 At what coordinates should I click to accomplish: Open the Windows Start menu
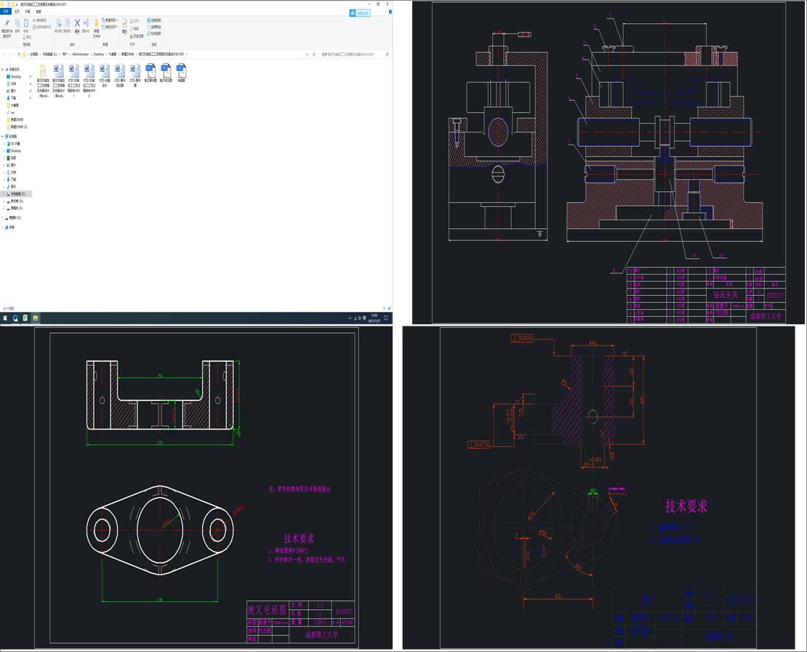5,318
